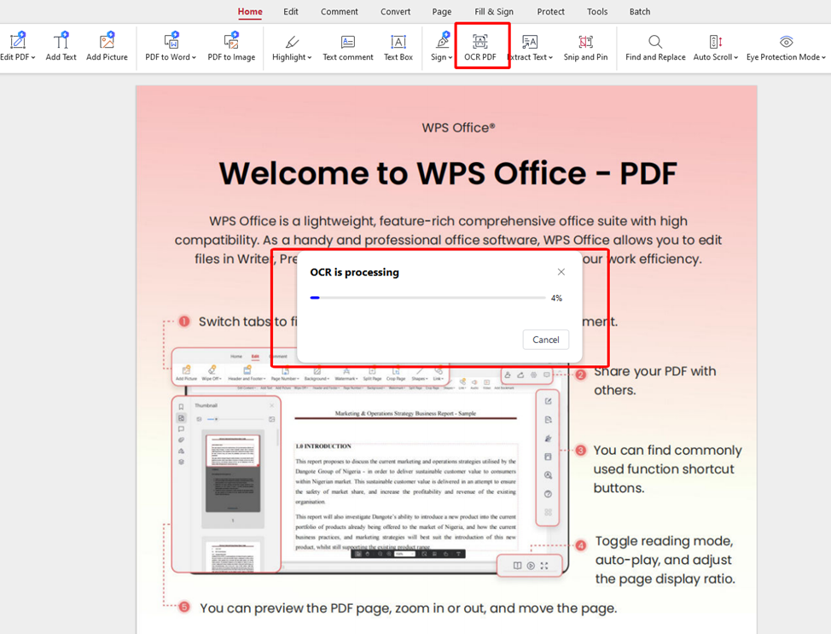Use the Snip and Pin tool
The height and width of the screenshot is (634, 831).
(x=585, y=47)
